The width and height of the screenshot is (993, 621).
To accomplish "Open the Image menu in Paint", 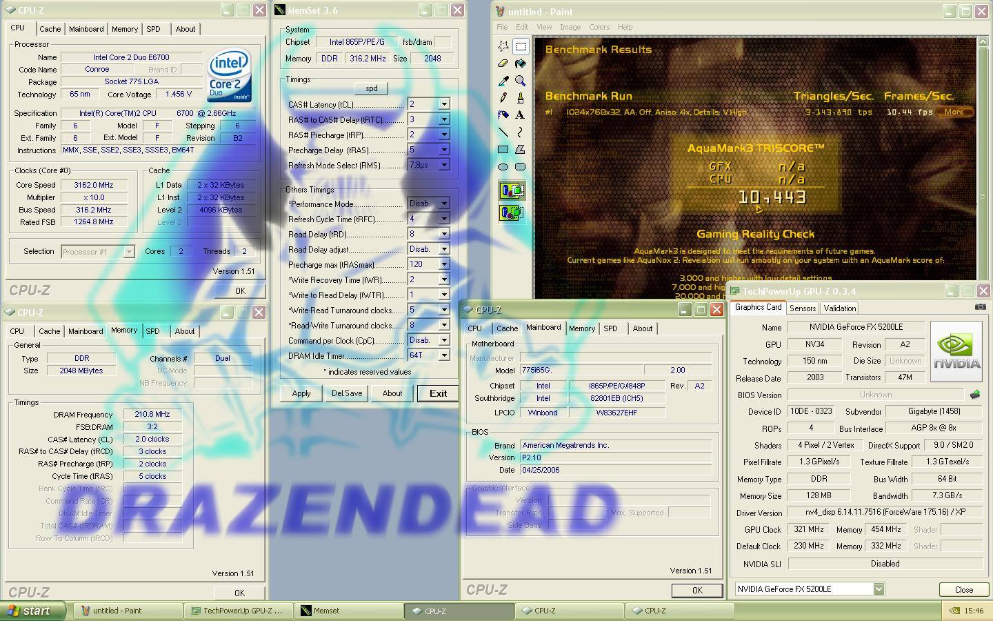I will [570, 27].
